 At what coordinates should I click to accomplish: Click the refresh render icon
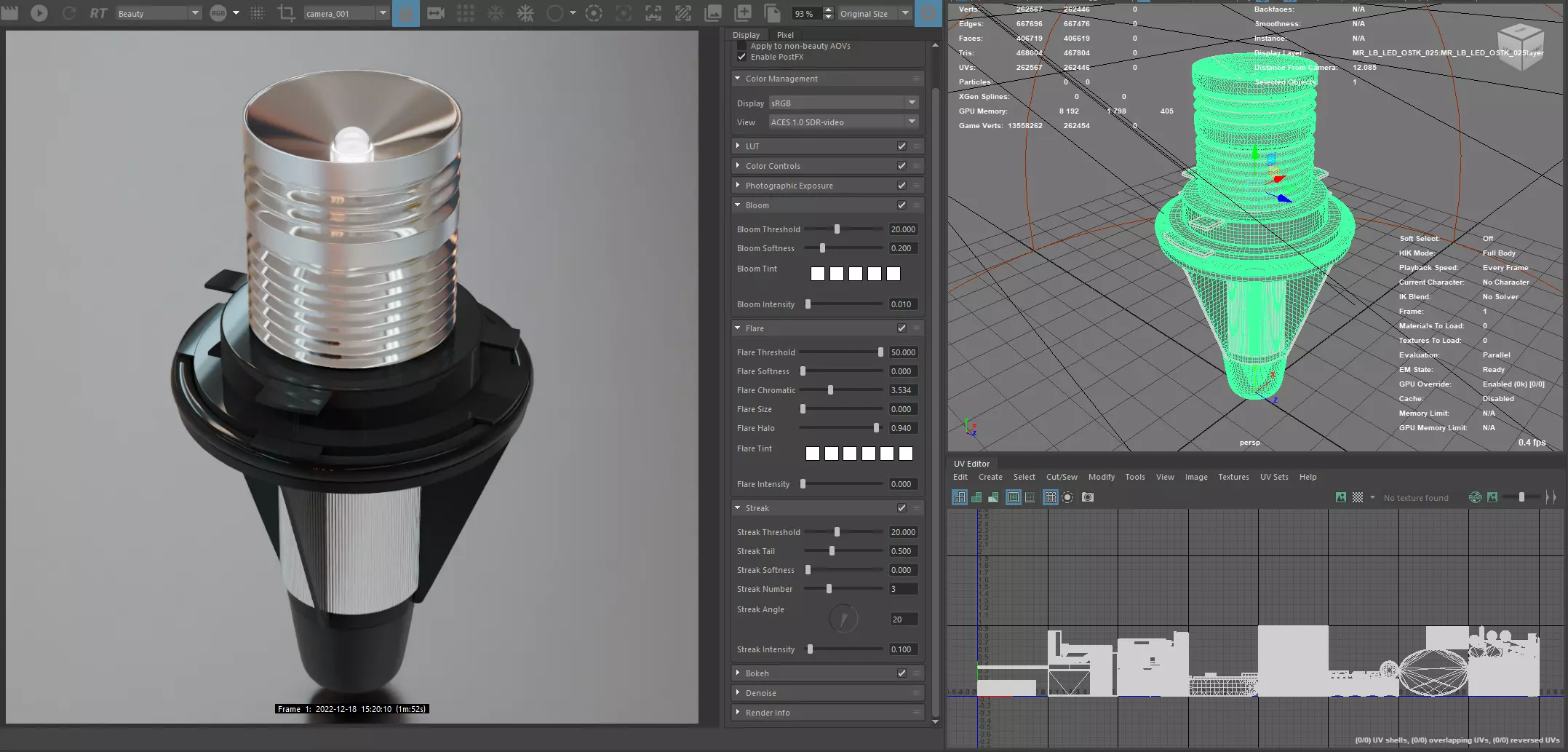coord(69,13)
